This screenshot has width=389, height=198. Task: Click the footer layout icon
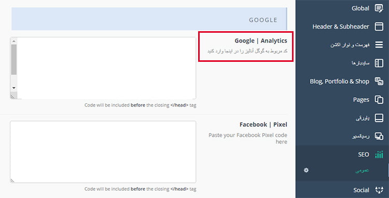379,118
